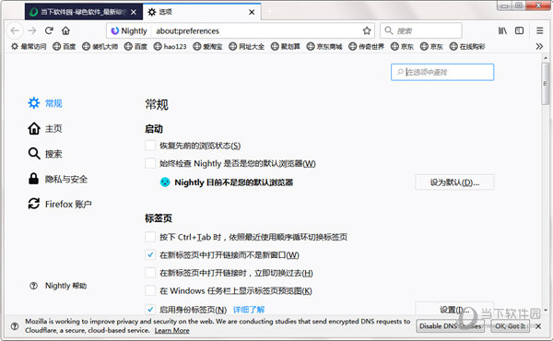Select the 常规 general category
Viewport: 553px width, 341px height.
[45, 103]
